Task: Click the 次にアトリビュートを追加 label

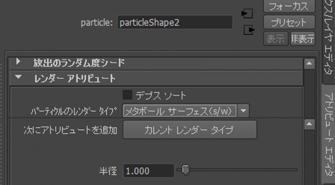Action: coord(70,130)
